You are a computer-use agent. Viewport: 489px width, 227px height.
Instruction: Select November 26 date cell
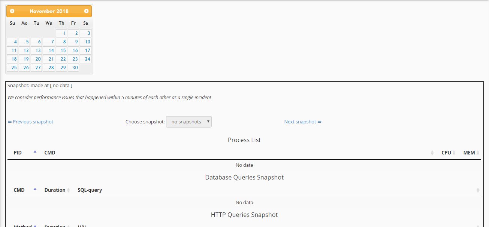click(x=24, y=68)
